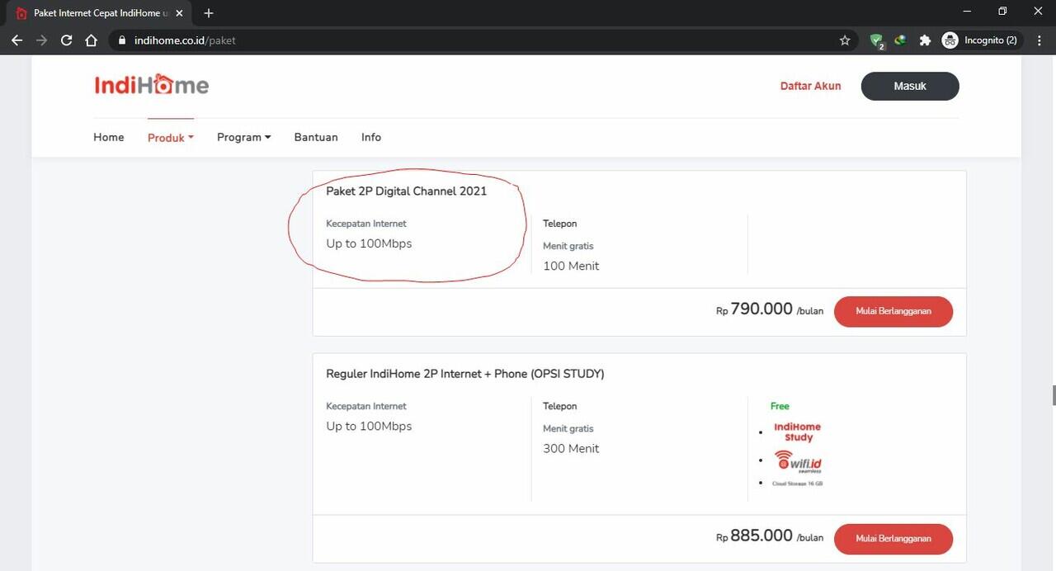Bookmark this page with the star icon

click(x=845, y=40)
